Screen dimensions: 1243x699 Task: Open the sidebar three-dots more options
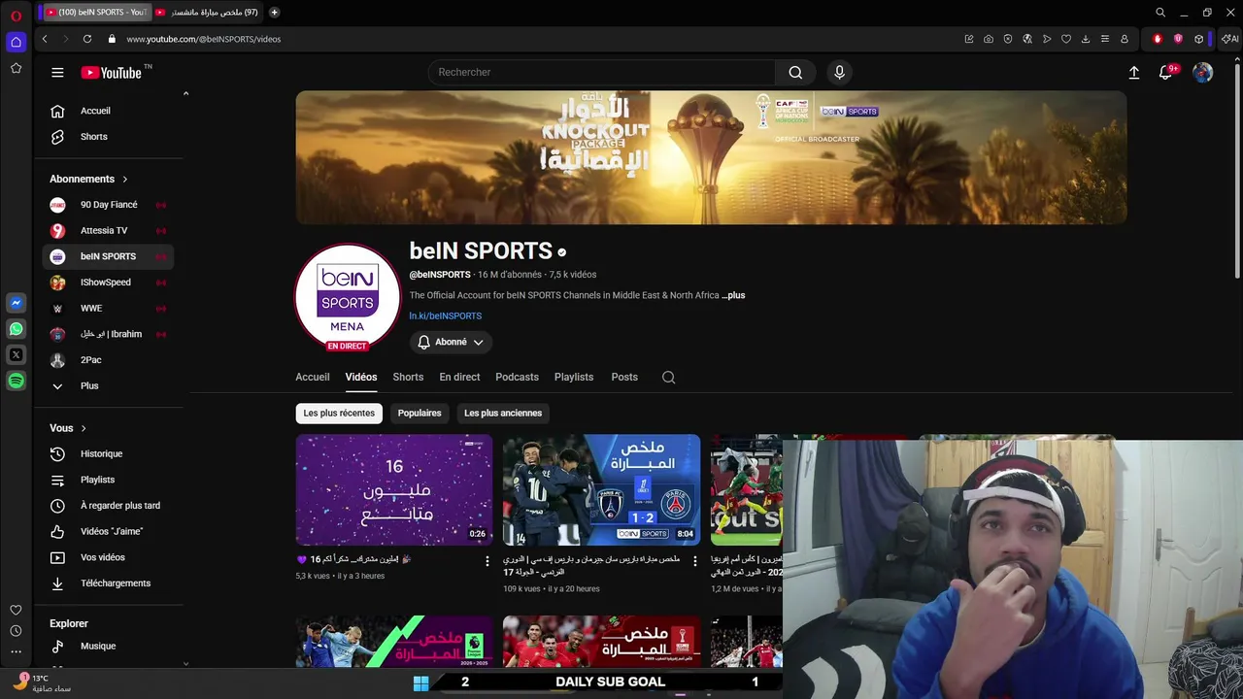coord(16,651)
